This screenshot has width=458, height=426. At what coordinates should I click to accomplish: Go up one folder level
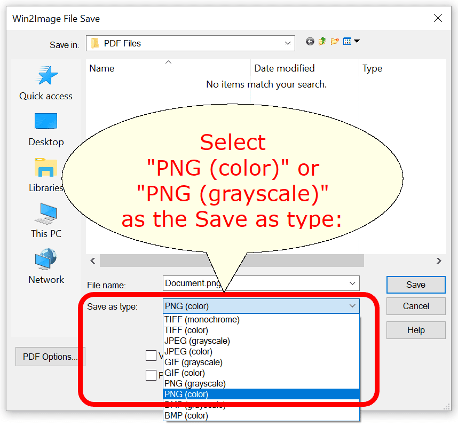322,42
